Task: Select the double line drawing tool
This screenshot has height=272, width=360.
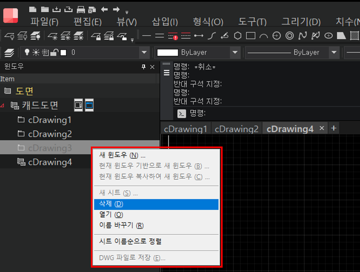Action: pyautogui.click(x=159, y=36)
